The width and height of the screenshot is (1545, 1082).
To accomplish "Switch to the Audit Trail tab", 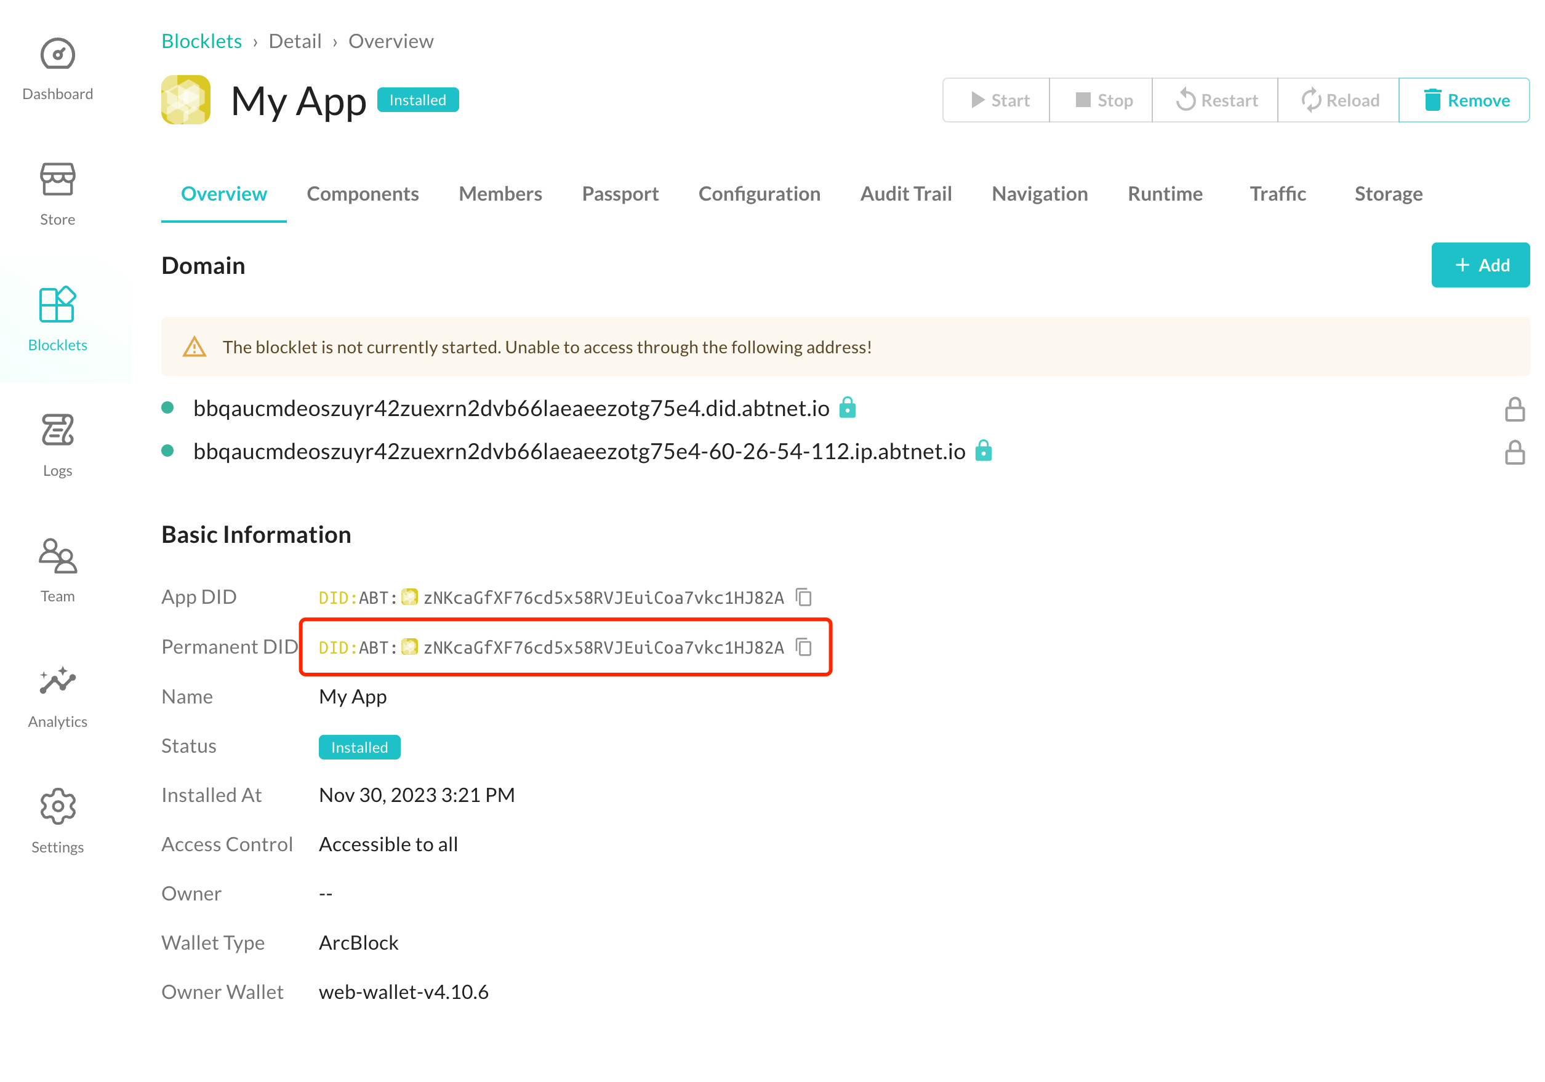I will 905,194.
